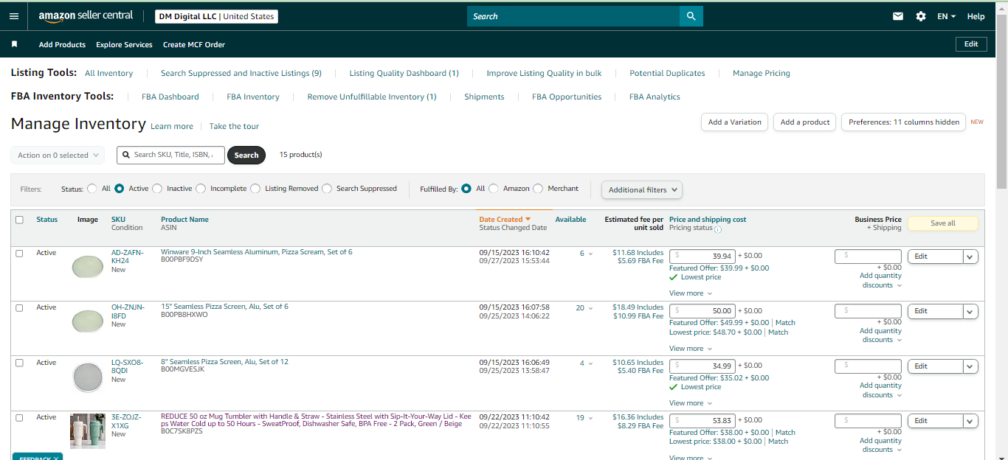Select the Active status radio button
The image size is (1008, 460).
pyautogui.click(x=120, y=189)
